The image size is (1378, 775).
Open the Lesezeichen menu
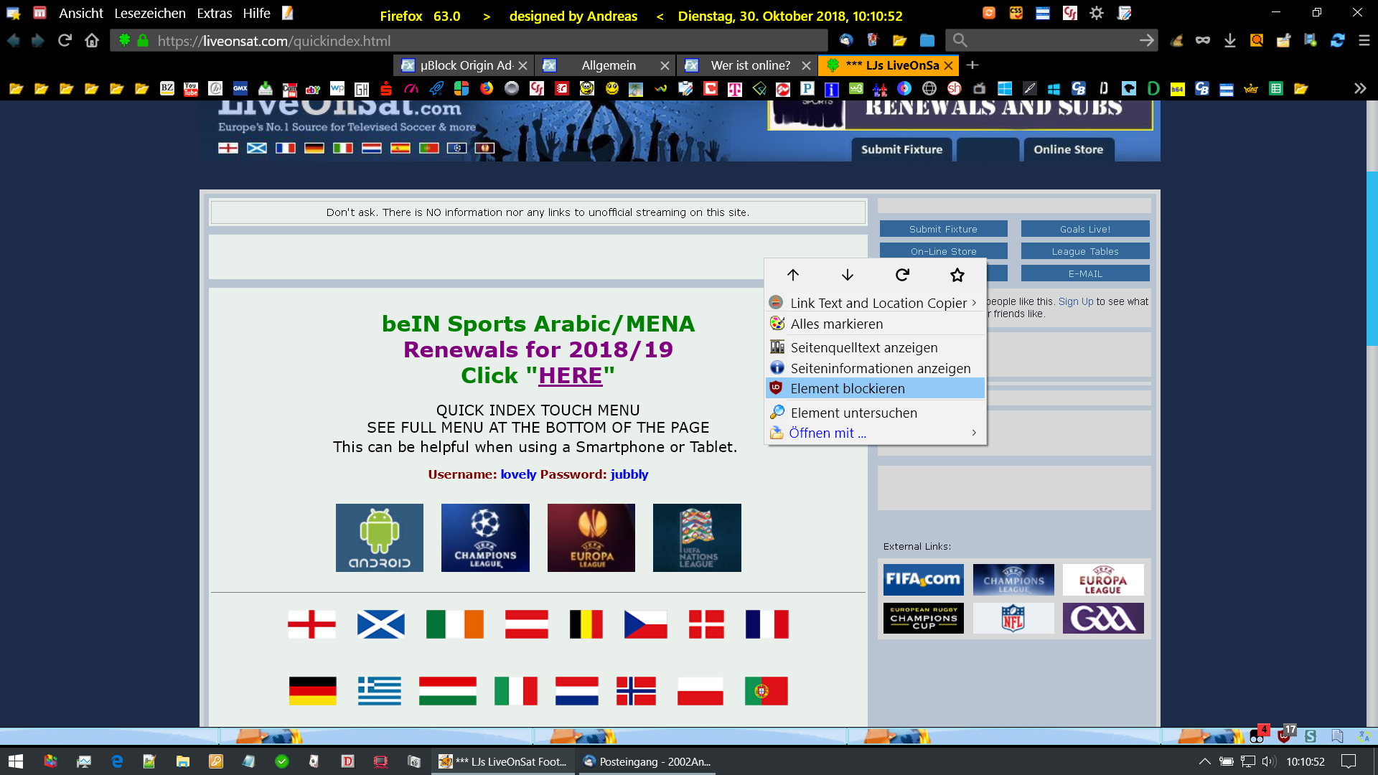149,14
